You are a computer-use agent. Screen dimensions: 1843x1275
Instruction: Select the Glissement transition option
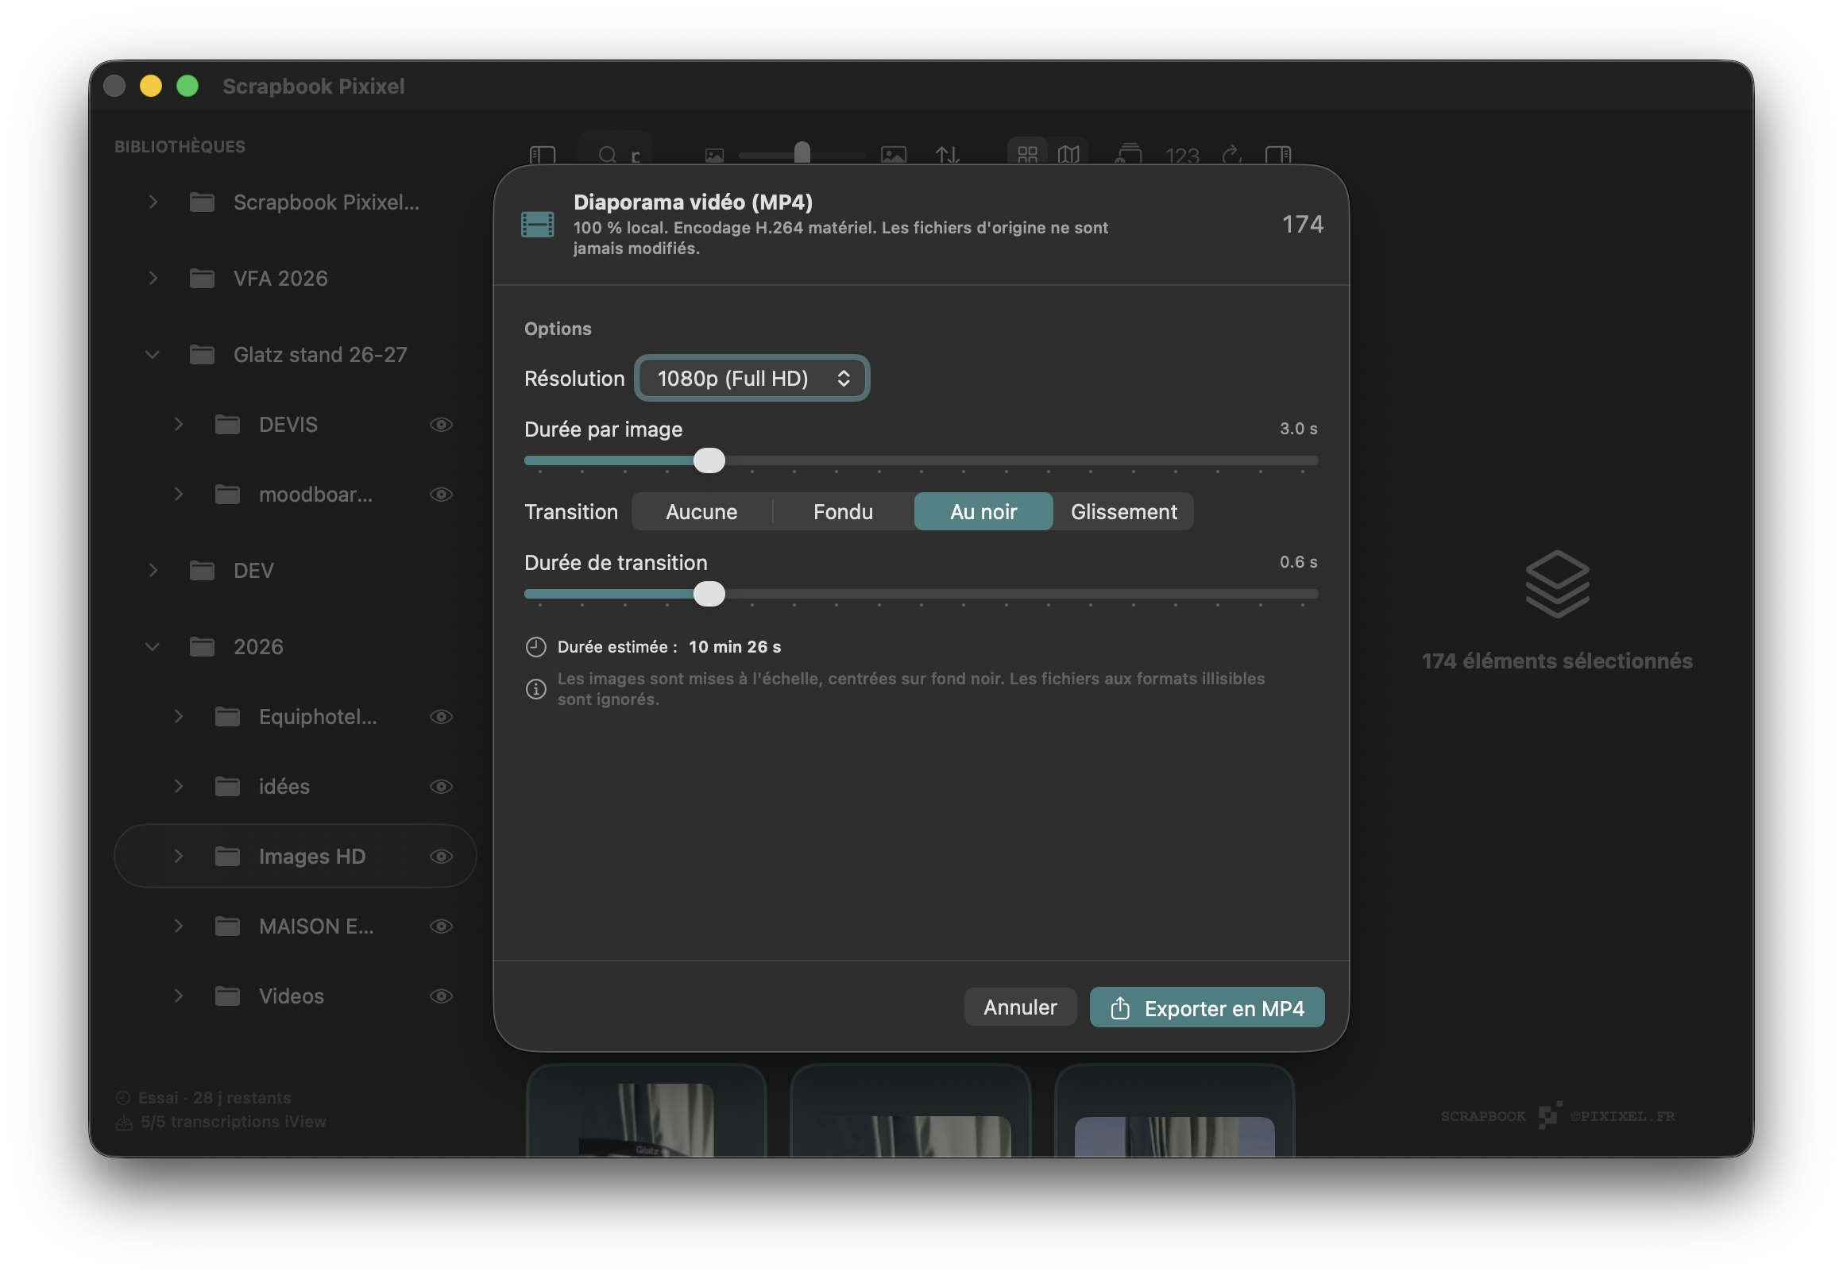pos(1124,511)
